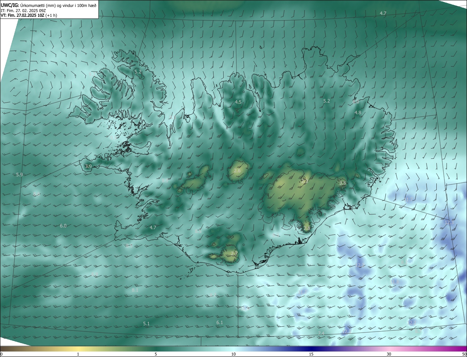Click the 4.7 value label at the top edge

coord(383,14)
